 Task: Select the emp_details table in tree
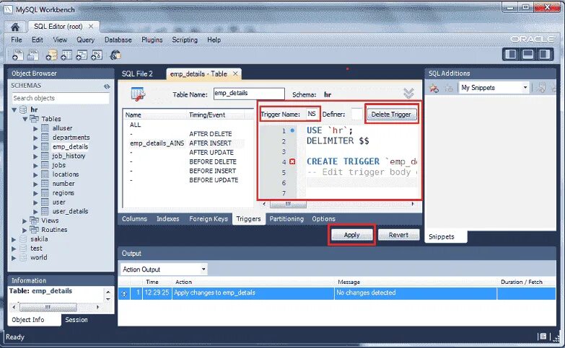click(x=70, y=147)
